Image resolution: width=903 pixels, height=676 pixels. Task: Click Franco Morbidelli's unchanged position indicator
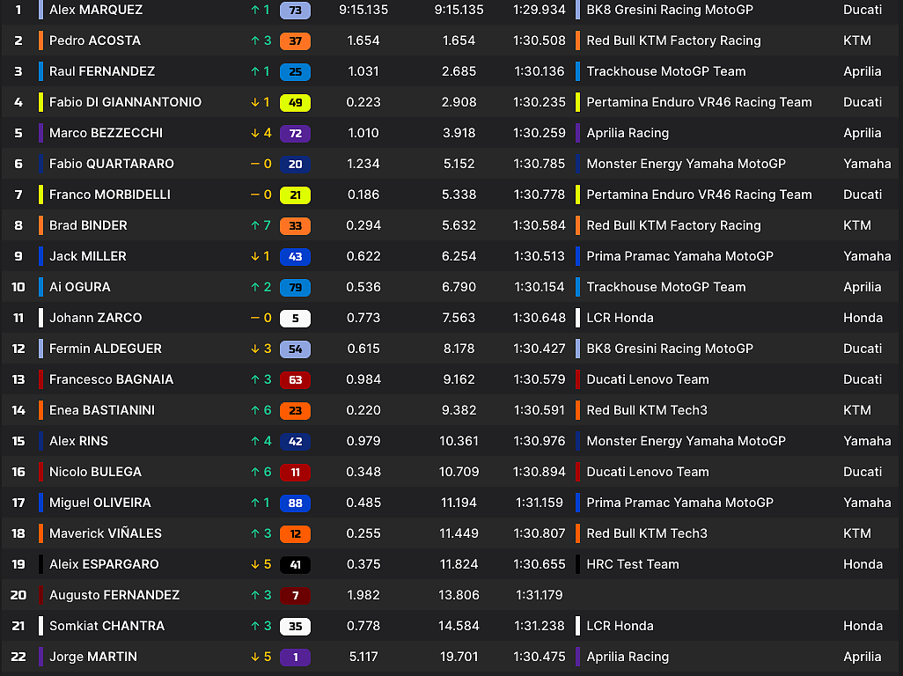point(261,195)
